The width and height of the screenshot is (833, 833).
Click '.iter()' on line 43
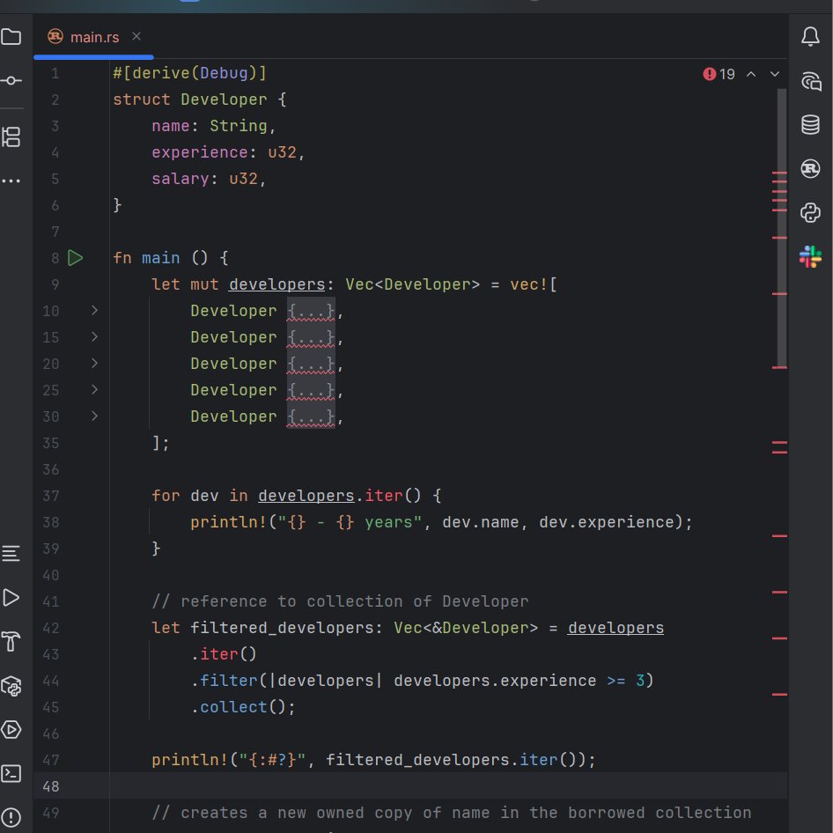(x=224, y=654)
